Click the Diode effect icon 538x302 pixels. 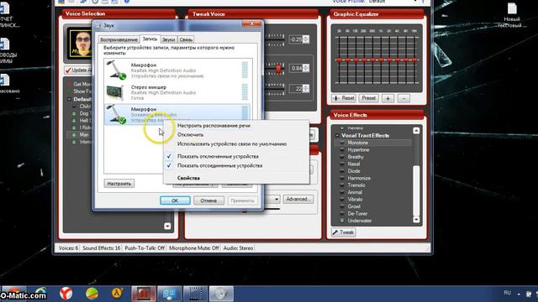(x=342, y=171)
